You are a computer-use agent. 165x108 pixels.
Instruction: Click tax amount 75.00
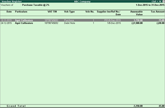(161, 20)
